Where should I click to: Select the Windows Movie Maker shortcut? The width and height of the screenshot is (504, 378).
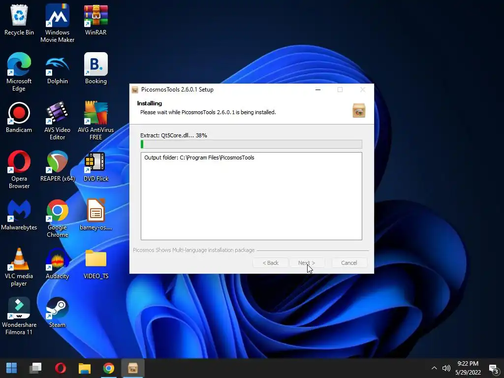point(57,23)
